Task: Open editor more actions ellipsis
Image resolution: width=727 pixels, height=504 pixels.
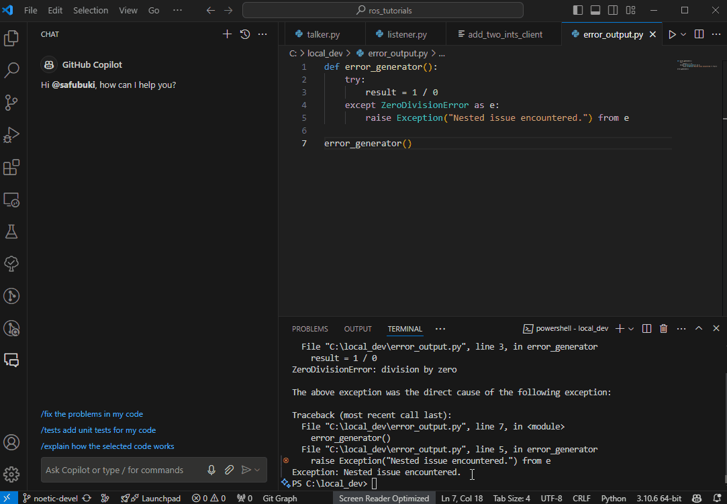Action: (x=716, y=34)
